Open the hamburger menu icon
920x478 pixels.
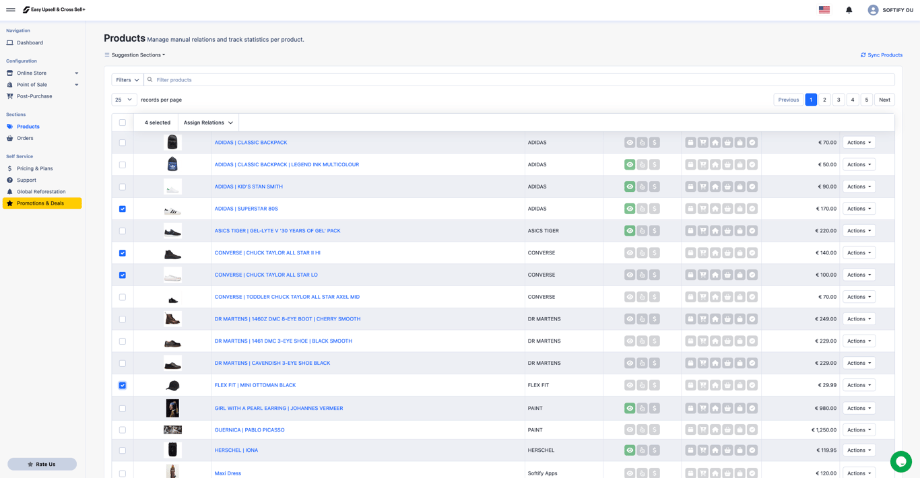(x=11, y=10)
